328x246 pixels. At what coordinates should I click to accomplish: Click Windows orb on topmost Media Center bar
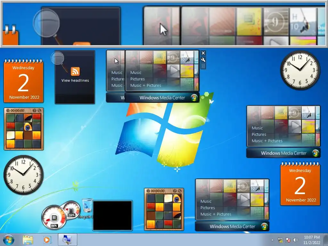click(194, 98)
